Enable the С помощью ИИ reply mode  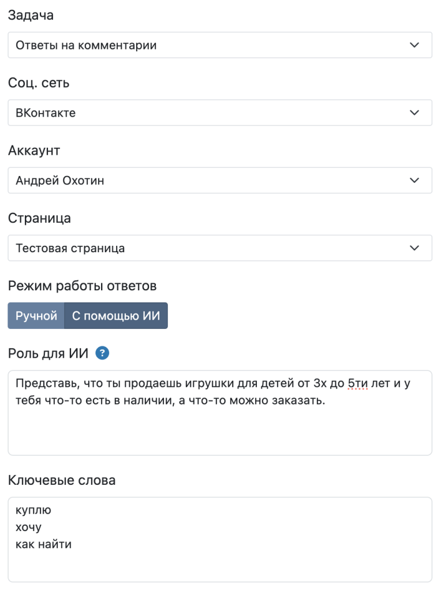coord(116,316)
